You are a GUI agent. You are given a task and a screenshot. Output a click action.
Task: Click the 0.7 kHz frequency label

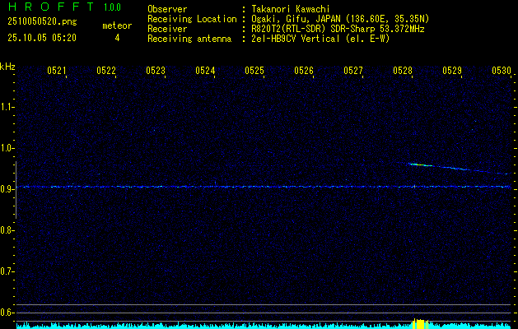[x=7, y=271]
